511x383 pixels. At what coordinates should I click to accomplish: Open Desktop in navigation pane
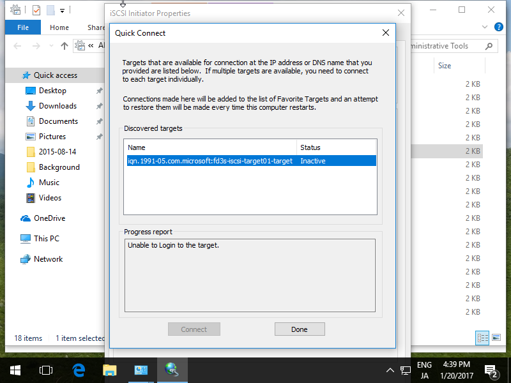(x=52, y=91)
